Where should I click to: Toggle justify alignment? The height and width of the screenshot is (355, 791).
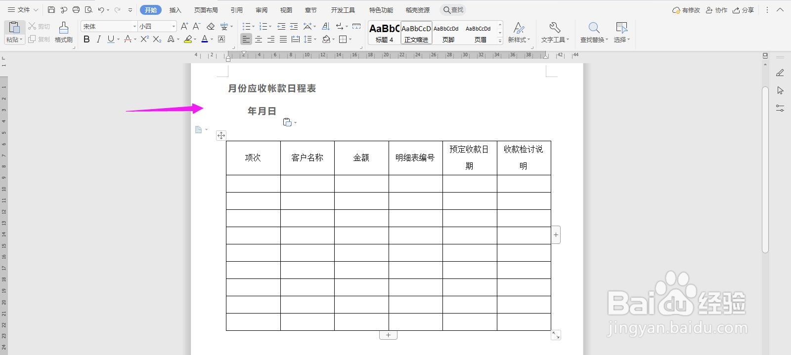tap(283, 39)
